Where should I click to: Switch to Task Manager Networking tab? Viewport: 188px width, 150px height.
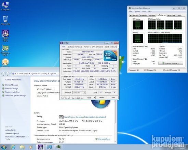171,15
